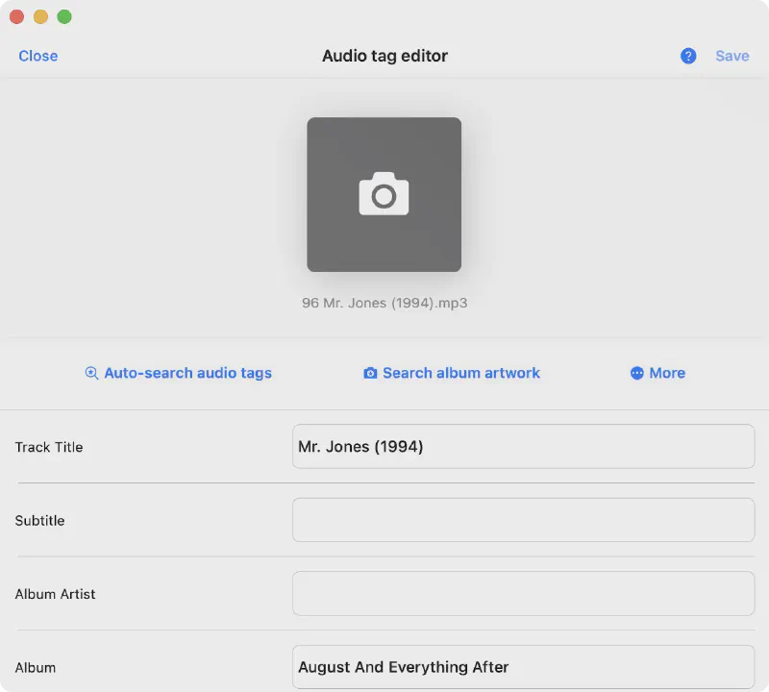Image resolution: width=769 pixels, height=692 pixels.
Task: Click the small camera icon beside Search album artwork
Action: pos(370,373)
